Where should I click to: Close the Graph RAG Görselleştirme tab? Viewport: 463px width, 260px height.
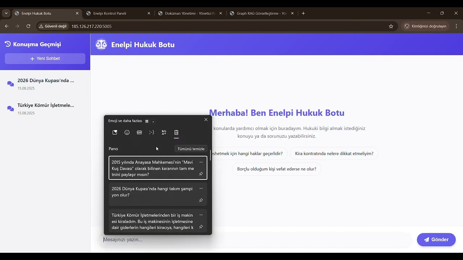click(x=292, y=13)
